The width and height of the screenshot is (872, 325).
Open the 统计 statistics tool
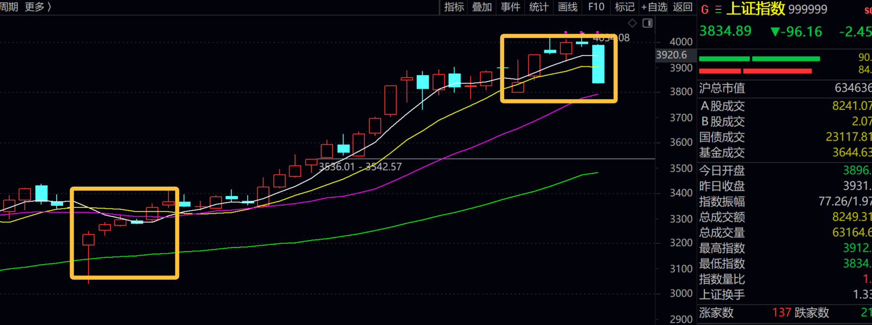tap(539, 7)
